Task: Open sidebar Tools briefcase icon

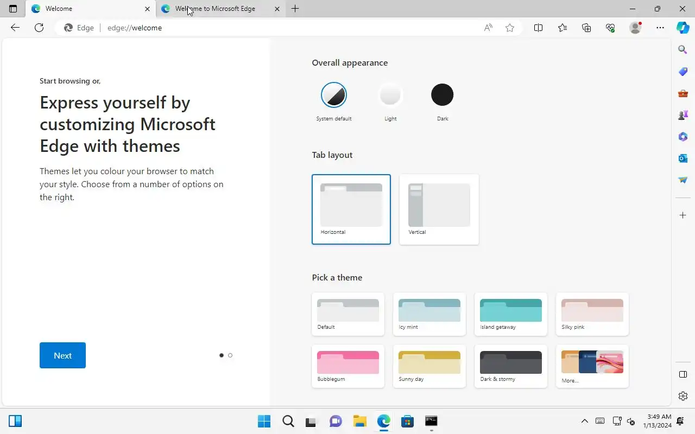Action: click(683, 93)
